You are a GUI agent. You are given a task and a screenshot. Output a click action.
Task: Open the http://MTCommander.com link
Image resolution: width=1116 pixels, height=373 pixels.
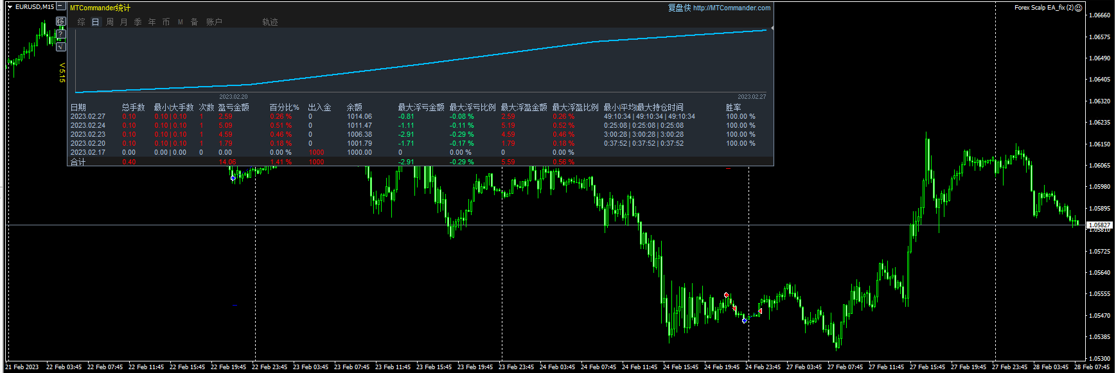coord(732,8)
